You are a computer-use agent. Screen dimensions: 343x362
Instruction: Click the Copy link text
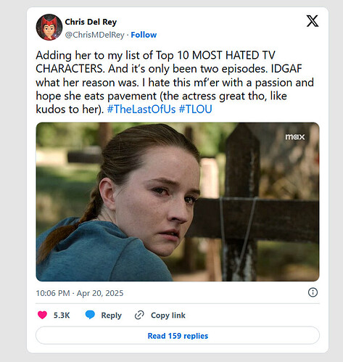168,316
